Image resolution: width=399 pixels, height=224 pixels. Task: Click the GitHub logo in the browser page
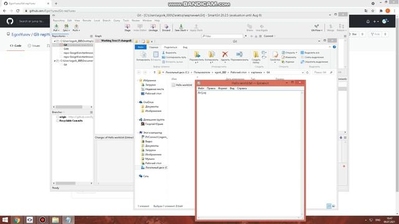click(10, 21)
